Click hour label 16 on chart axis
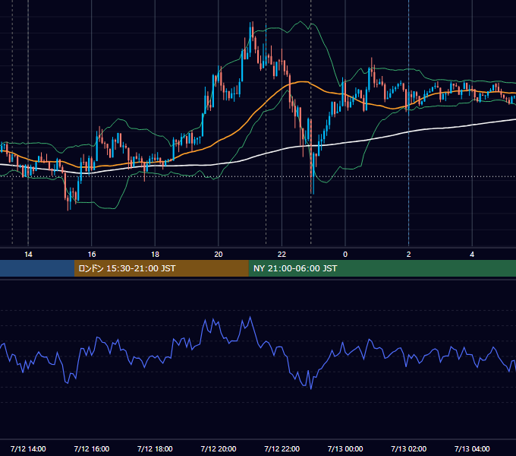This screenshot has width=516, height=456. [92, 255]
